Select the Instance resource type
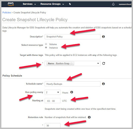The image size is (133, 129). pyautogui.click(x=46, y=47)
